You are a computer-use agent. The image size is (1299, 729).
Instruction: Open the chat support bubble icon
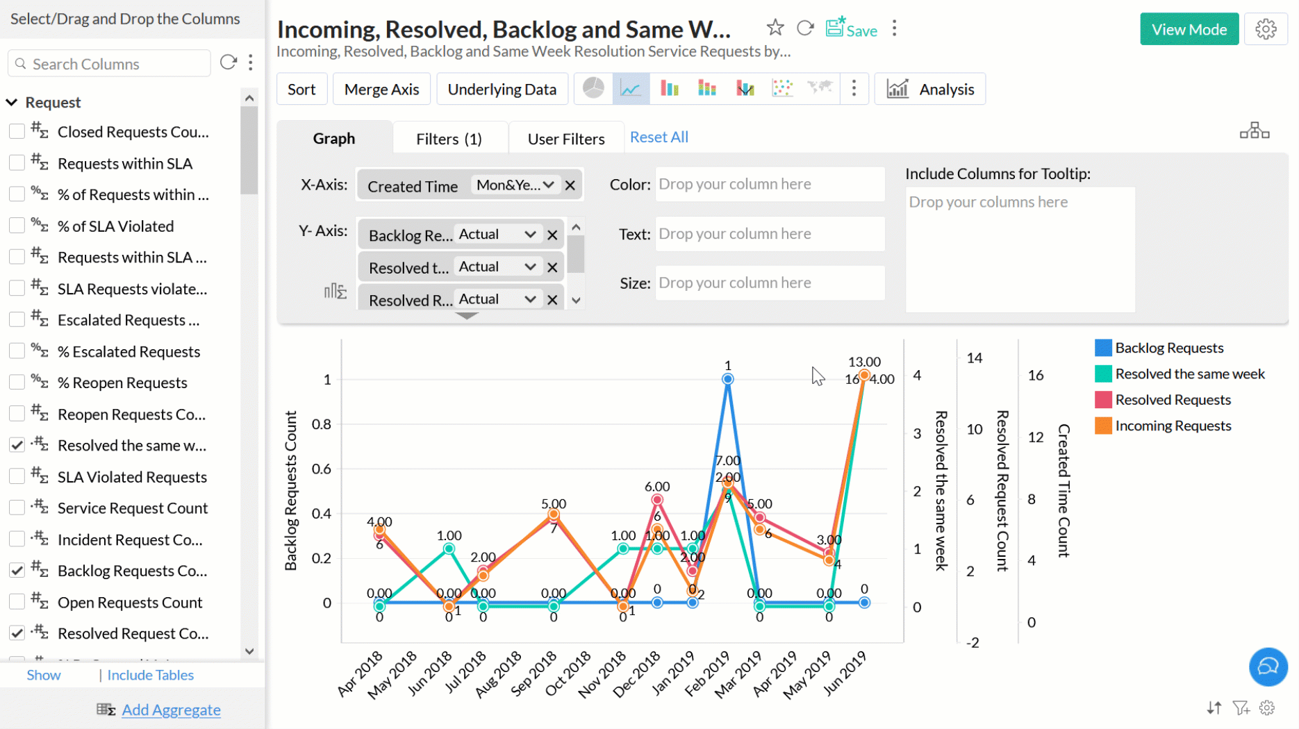pyautogui.click(x=1268, y=667)
